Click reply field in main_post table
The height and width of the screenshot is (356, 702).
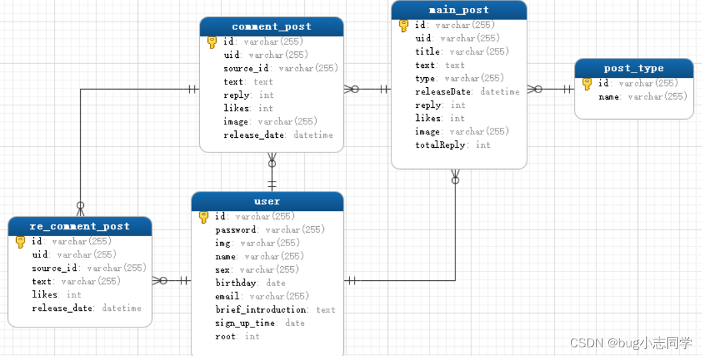[x=440, y=105]
